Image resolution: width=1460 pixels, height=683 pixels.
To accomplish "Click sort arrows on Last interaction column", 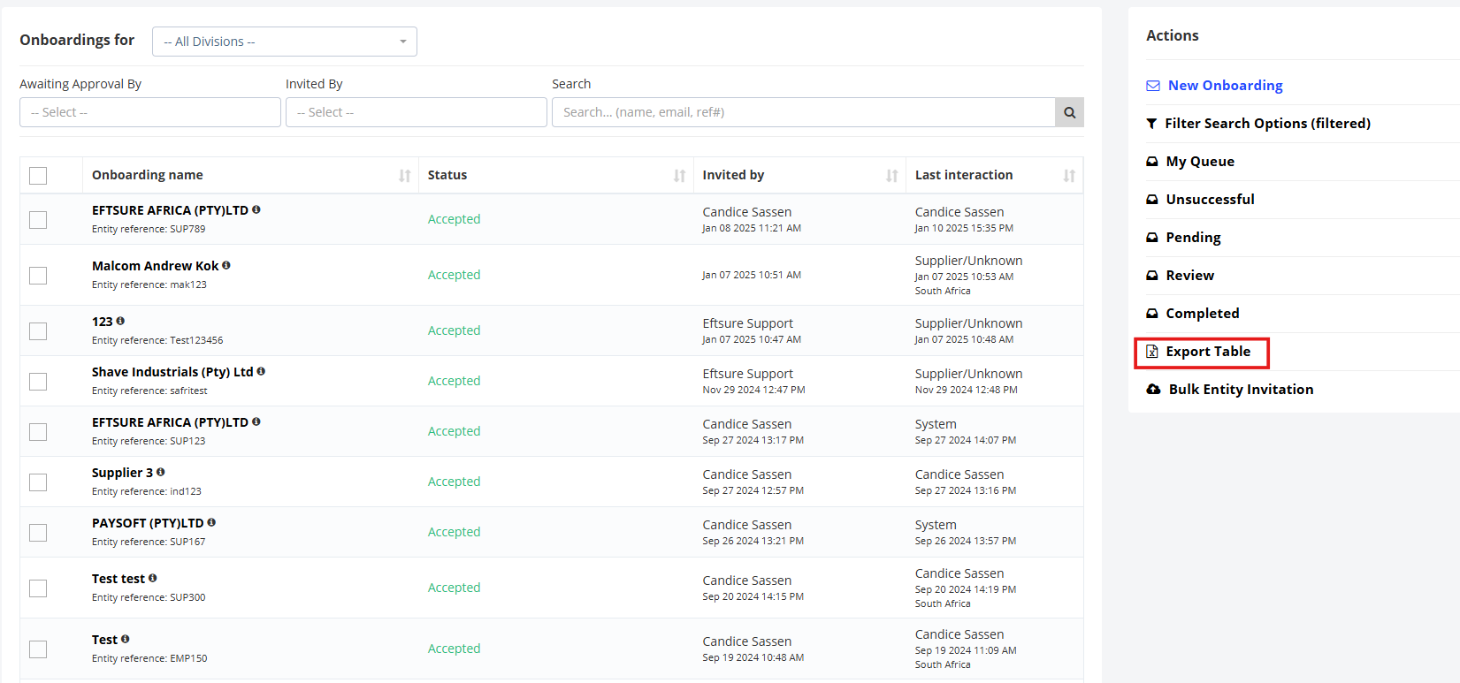I will click(x=1069, y=176).
